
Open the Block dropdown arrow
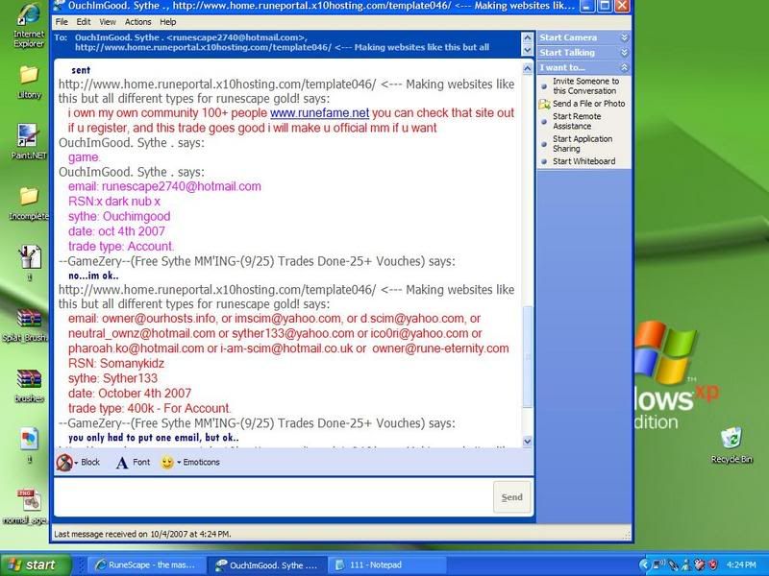(76, 463)
